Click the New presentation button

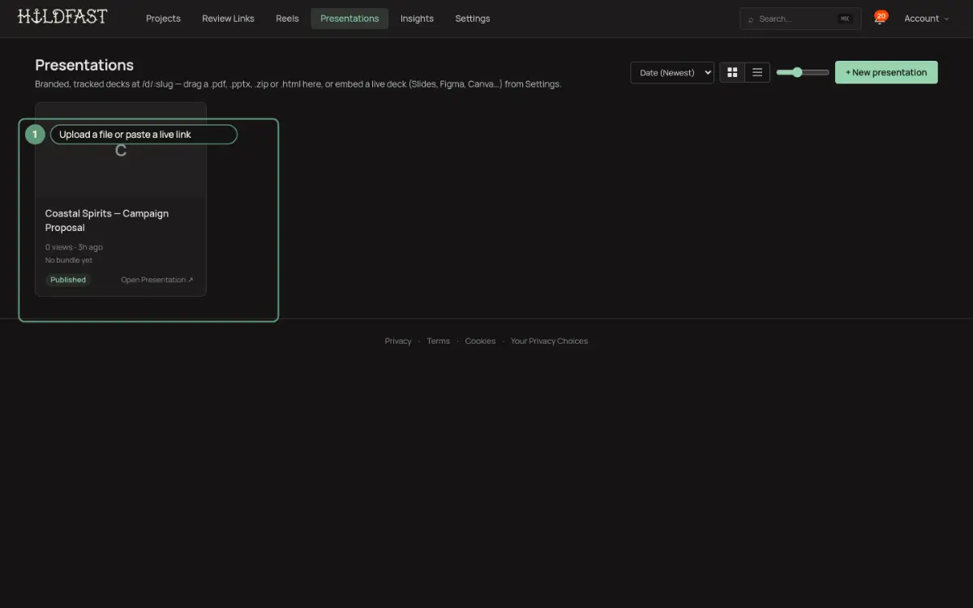(x=886, y=72)
